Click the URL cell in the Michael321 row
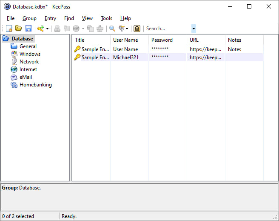The height and width of the screenshot is (221, 279). coord(205,57)
